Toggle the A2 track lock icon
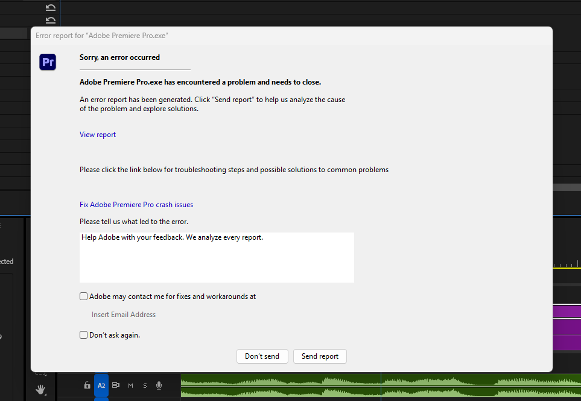 [87, 385]
